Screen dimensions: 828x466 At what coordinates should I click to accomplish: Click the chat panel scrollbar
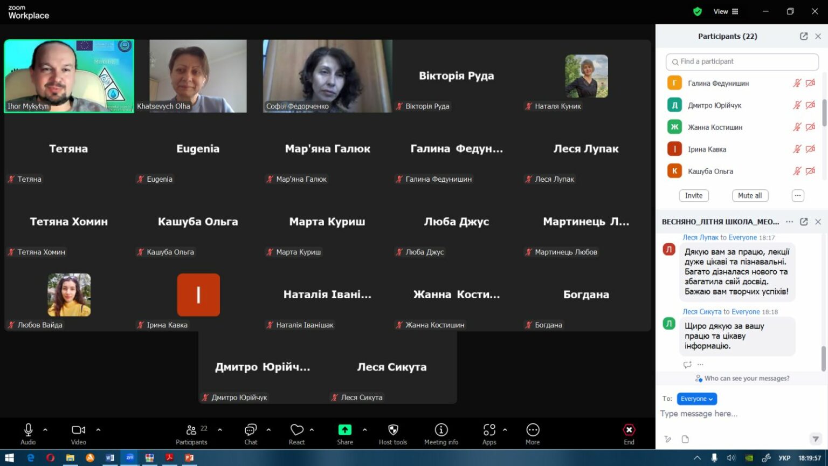(x=823, y=359)
